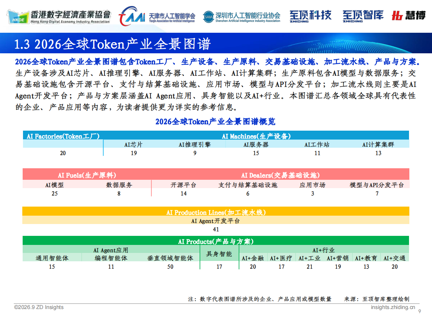Click the "AI Dealers(交易基础设施)" header
432x324 pixels.
click(280, 175)
